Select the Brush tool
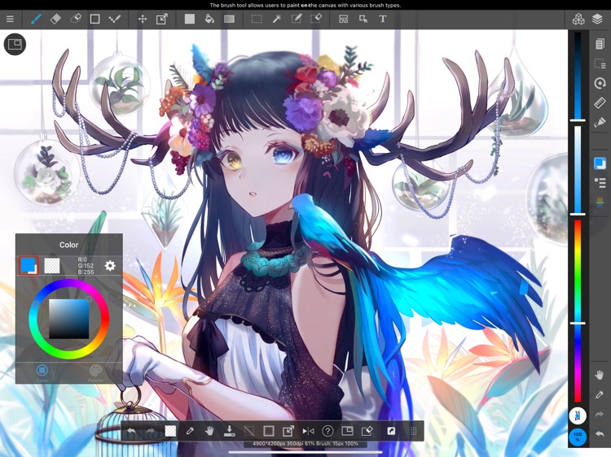The height and width of the screenshot is (457, 611). (x=36, y=19)
